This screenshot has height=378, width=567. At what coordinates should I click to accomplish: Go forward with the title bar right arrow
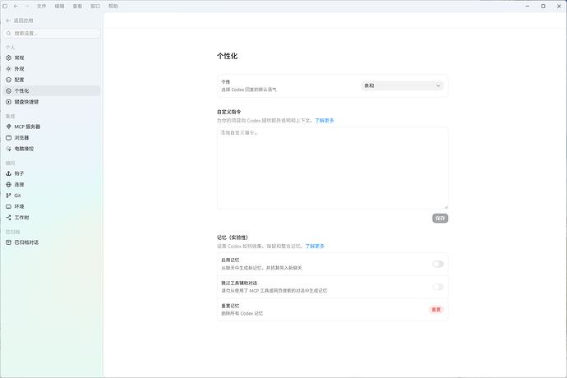click(x=27, y=6)
